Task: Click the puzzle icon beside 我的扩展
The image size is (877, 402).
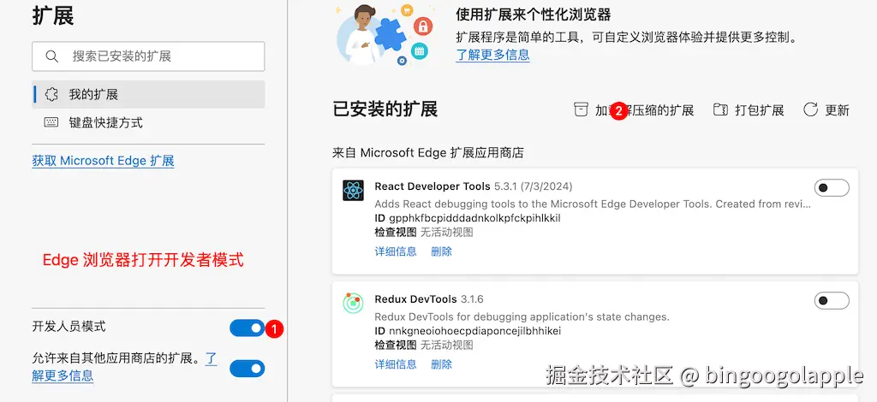Action: click(x=51, y=94)
